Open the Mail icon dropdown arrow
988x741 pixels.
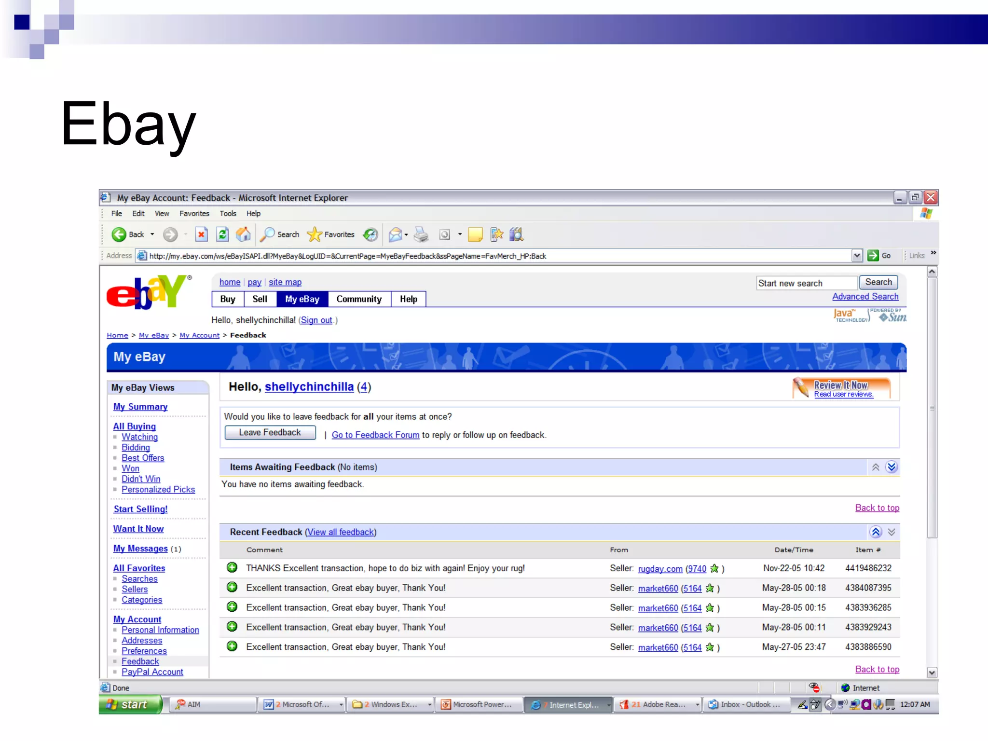coord(406,235)
